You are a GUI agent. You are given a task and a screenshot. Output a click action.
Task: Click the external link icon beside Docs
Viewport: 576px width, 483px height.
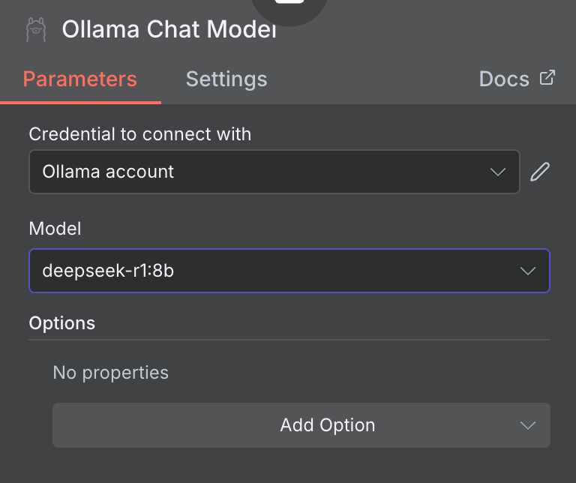click(x=547, y=77)
